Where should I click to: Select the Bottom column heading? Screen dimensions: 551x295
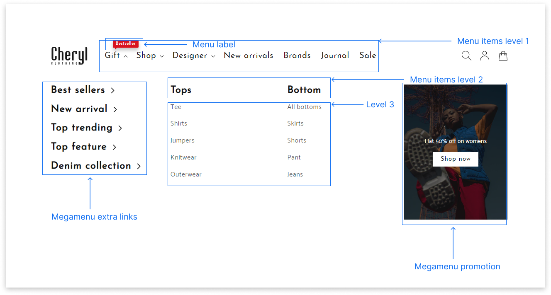(304, 90)
